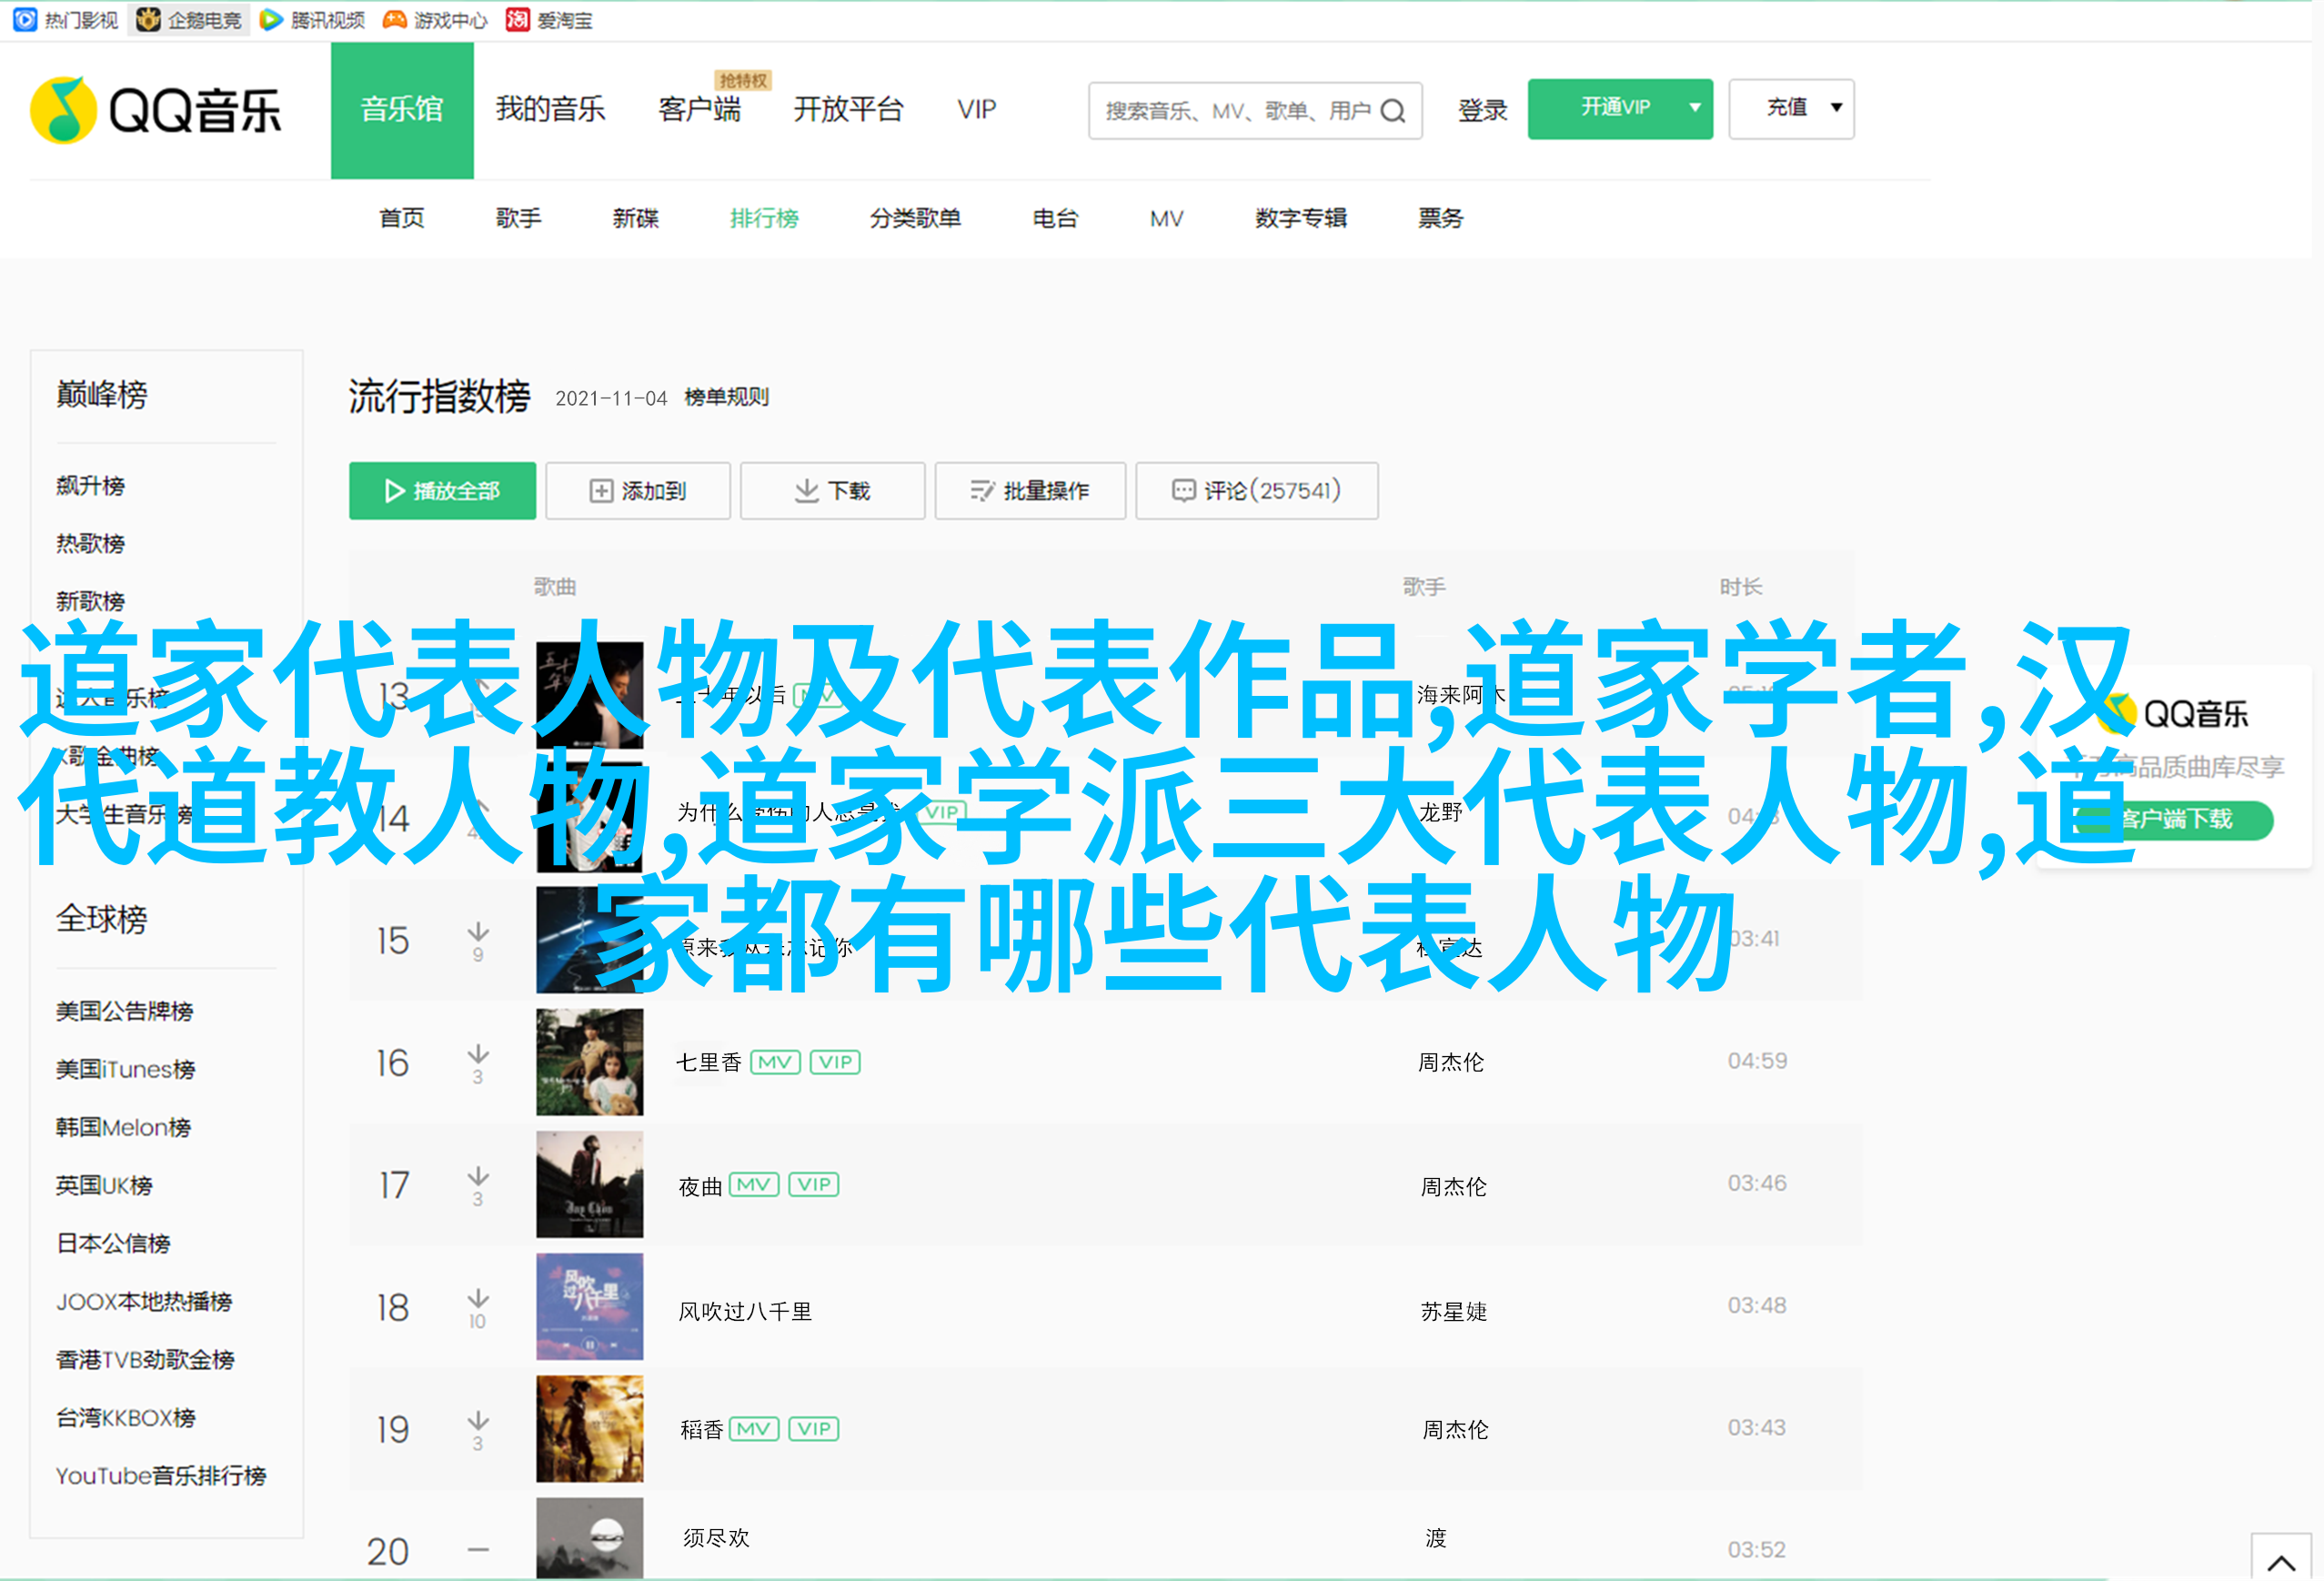This screenshot has height=1581, width=2324.
Task: Go to 数字专辑 submenu
Action: (1301, 218)
